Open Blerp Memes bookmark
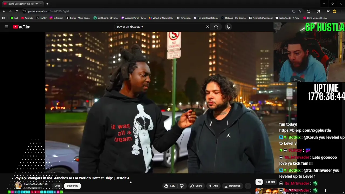The image size is (345, 194). coord(315,18)
